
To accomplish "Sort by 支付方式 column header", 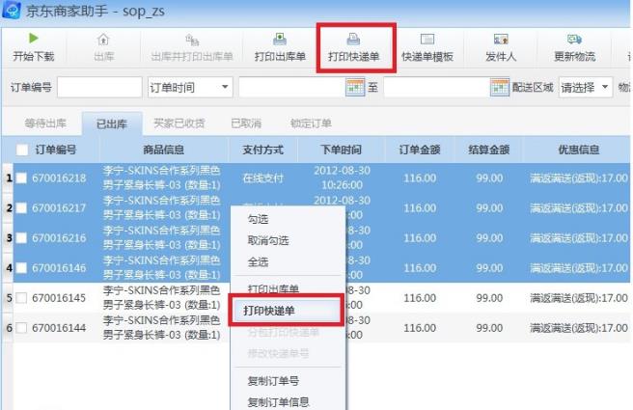I will click(262, 150).
